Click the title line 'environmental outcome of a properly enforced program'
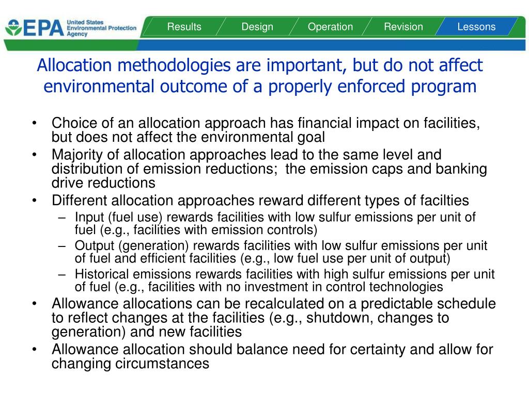 point(260,86)
